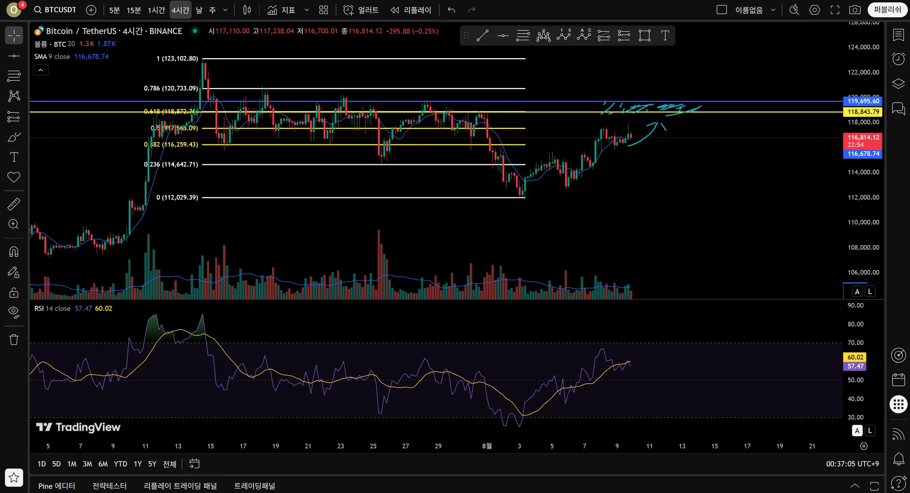Click the trash can remove drawings icon

coord(14,340)
